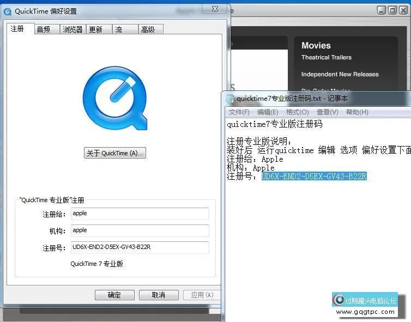
Task: Maximize the background QuickTime player window
Action: 392,10
